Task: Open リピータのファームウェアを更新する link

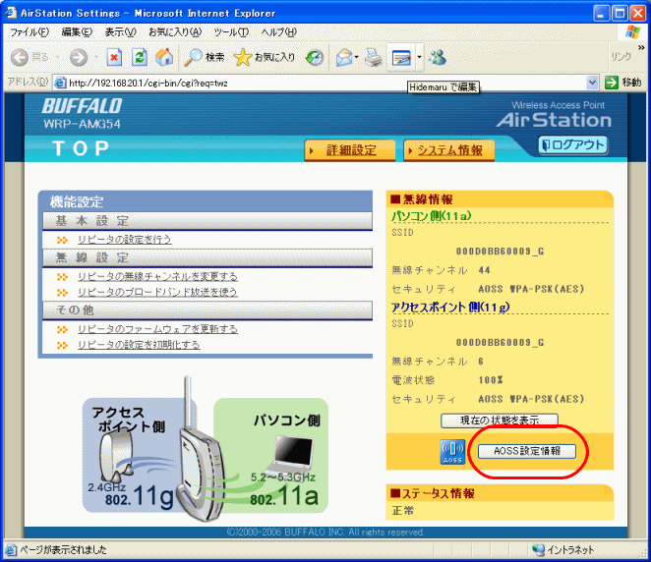Action: pos(157,329)
